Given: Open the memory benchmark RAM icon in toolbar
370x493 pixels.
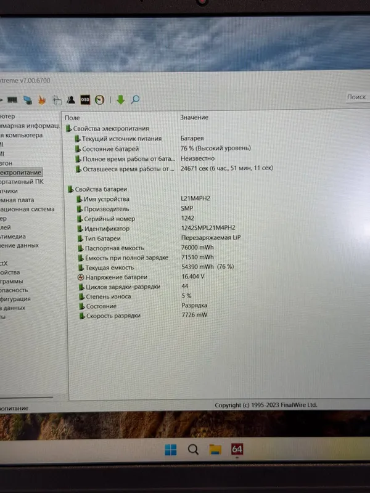Looking at the screenshot, I should pyautogui.click(x=12, y=100).
